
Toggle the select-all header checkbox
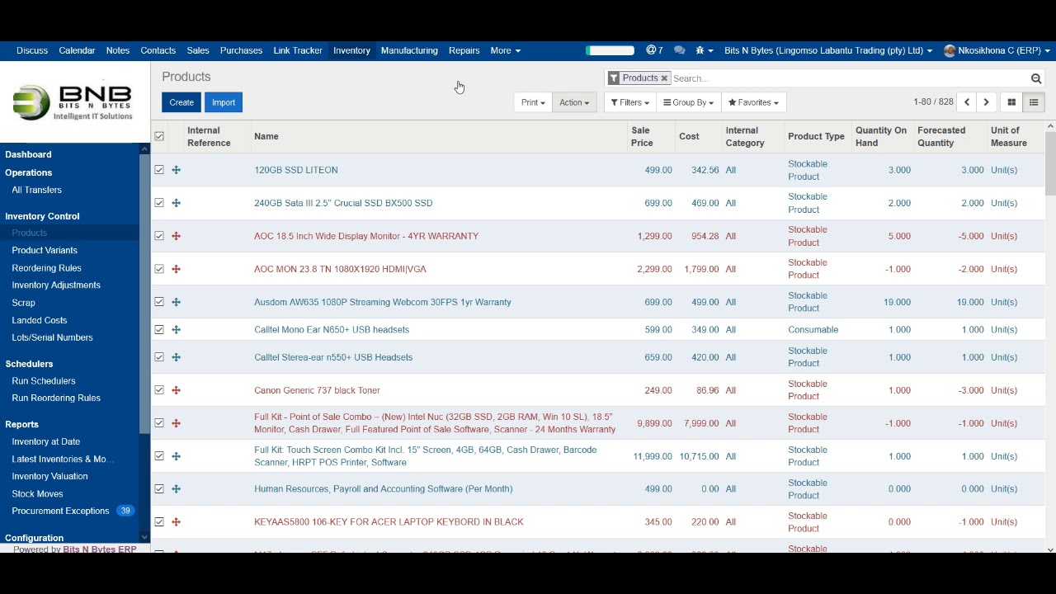(x=159, y=136)
